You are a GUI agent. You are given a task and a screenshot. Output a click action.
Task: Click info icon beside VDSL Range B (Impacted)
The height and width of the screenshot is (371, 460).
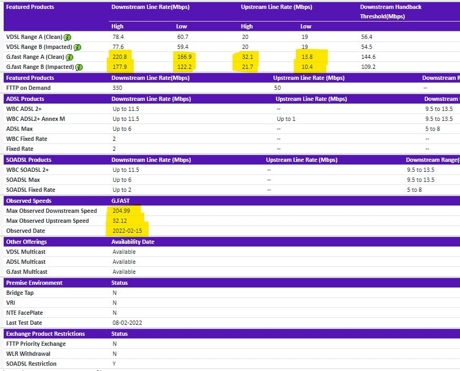coord(77,47)
